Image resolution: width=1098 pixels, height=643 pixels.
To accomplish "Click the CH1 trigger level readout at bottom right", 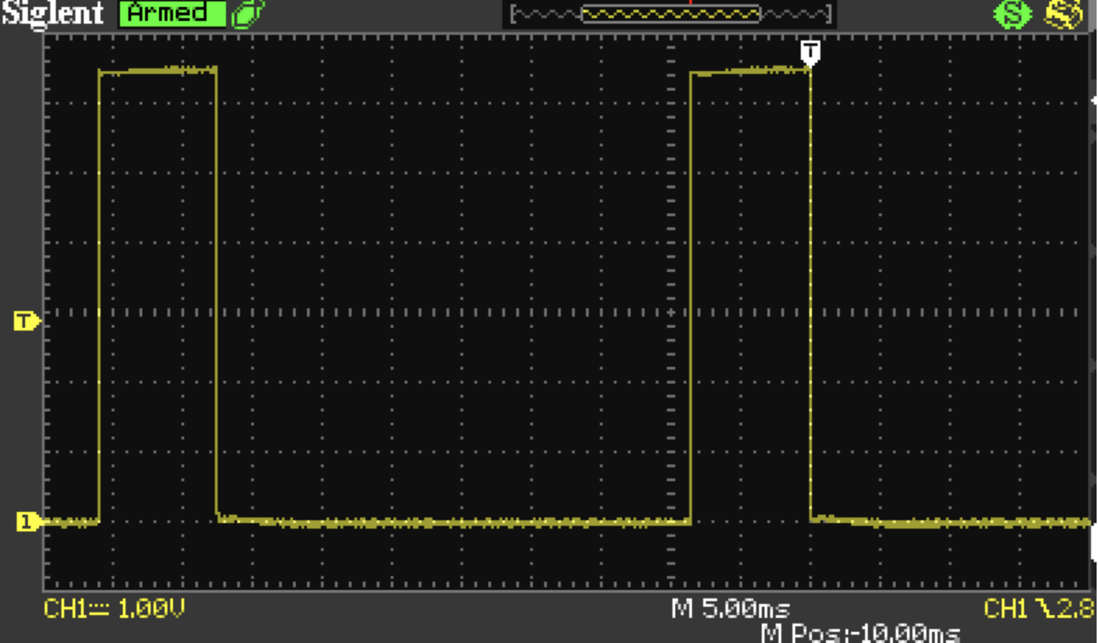I will coord(1039,609).
